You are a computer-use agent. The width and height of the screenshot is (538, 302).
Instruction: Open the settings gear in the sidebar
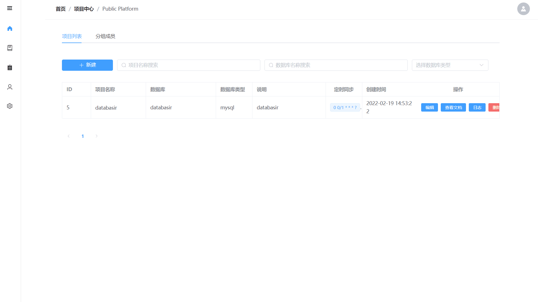coord(10,106)
